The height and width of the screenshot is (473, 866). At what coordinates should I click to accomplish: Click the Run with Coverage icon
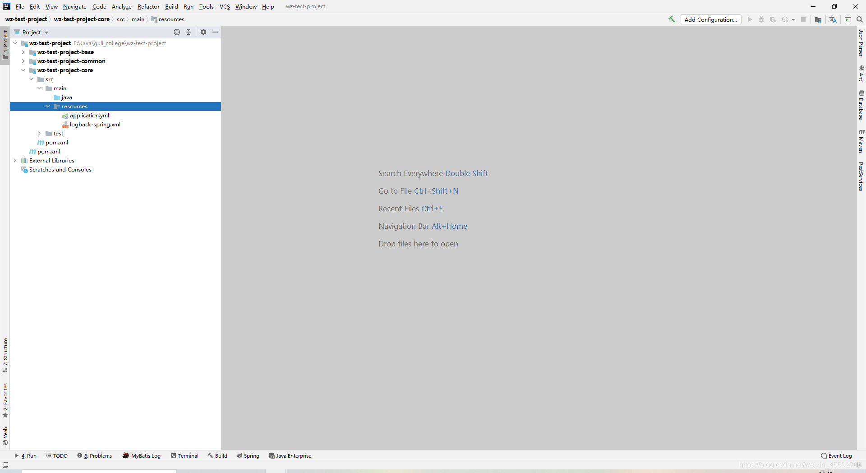[773, 19]
